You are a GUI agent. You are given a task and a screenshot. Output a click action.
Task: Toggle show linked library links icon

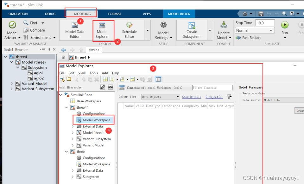click(103, 87)
